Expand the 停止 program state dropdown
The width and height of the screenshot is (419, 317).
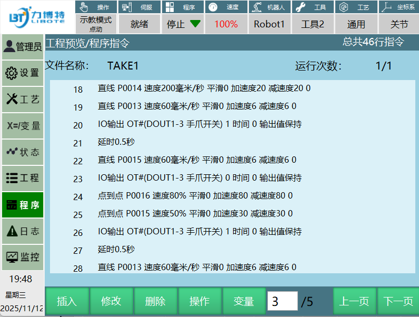click(x=183, y=24)
